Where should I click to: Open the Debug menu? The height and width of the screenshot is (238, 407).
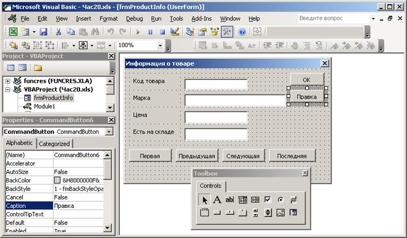pyautogui.click(x=135, y=19)
